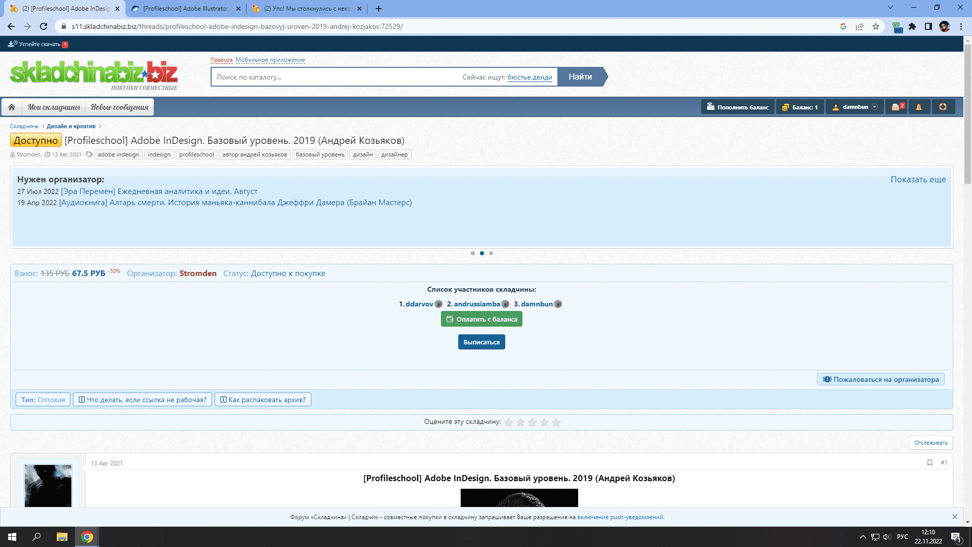Screen dimensions: 972x547
Task: Open Chrome share page icon
Action: (860, 26)
